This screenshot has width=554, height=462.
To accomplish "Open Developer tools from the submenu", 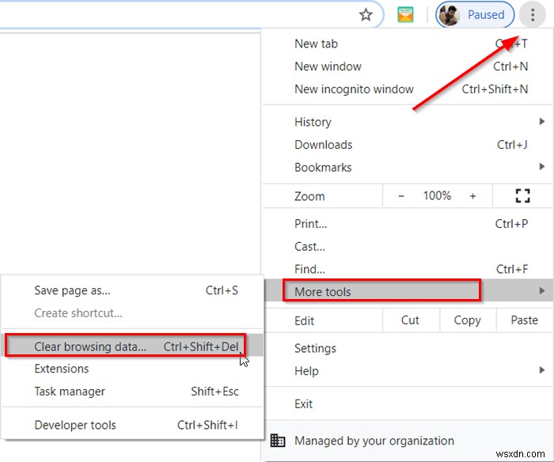I will [x=133, y=426].
